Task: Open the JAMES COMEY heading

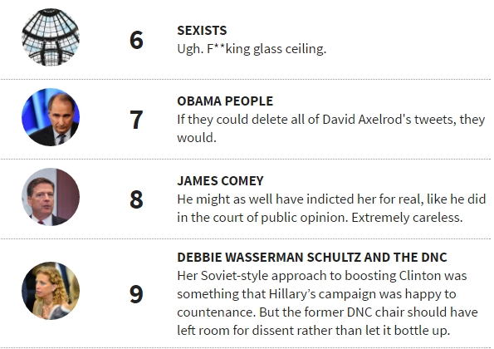Action: click(220, 181)
